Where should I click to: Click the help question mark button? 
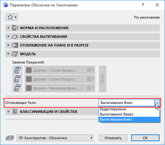click(143, 5)
